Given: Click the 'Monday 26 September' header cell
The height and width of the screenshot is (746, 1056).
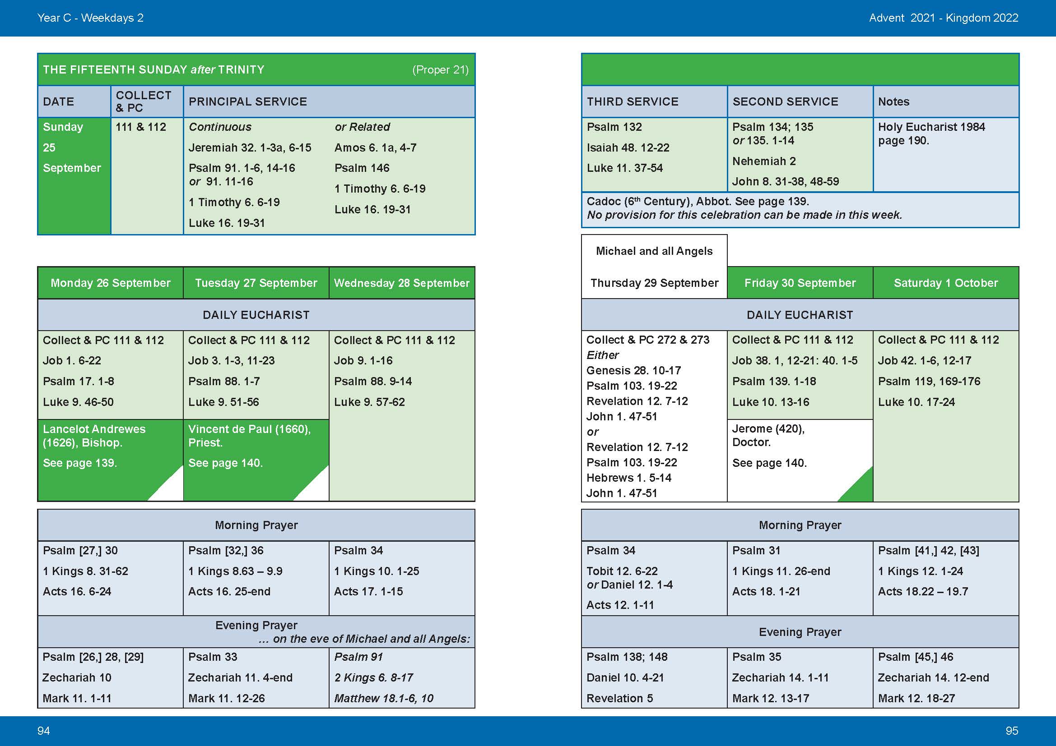Looking at the screenshot, I should pyautogui.click(x=110, y=283).
